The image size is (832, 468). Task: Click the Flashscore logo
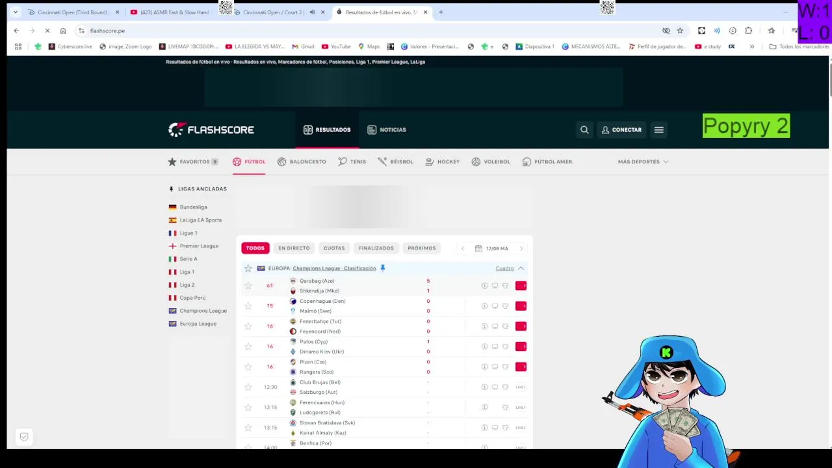[x=211, y=130]
